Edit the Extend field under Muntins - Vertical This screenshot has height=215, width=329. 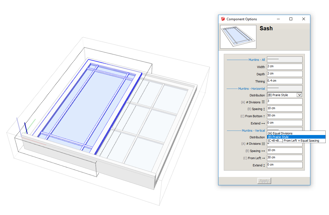284,165
